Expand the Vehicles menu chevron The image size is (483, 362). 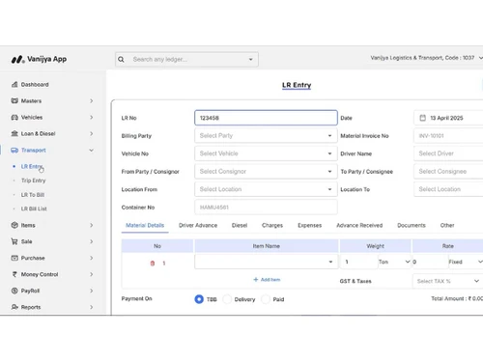[x=92, y=118]
